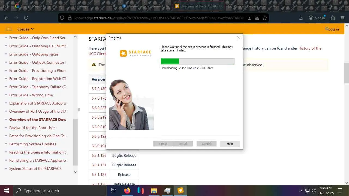This screenshot has width=349, height=196.
Task: Click the Sign in button in Firefox toolbar
Action: point(317,18)
